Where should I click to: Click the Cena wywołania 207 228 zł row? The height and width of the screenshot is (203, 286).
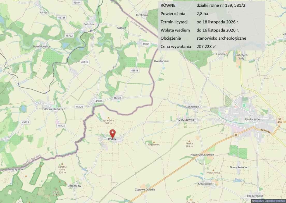click(x=212, y=47)
